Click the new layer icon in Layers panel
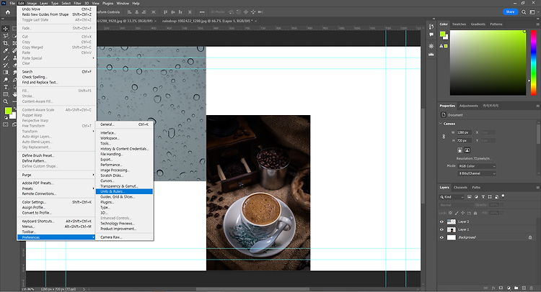The height and width of the screenshot is (292, 541). (523, 288)
